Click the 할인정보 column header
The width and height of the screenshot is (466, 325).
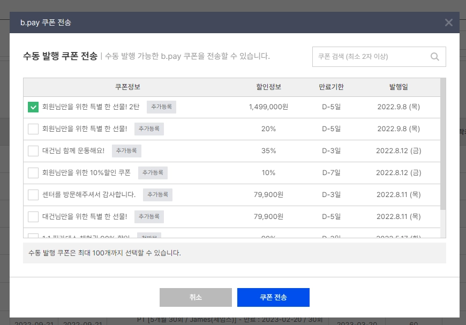point(269,87)
